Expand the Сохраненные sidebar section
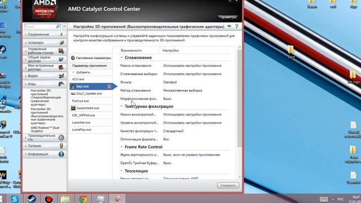 pyautogui.click(x=26, y=34)
